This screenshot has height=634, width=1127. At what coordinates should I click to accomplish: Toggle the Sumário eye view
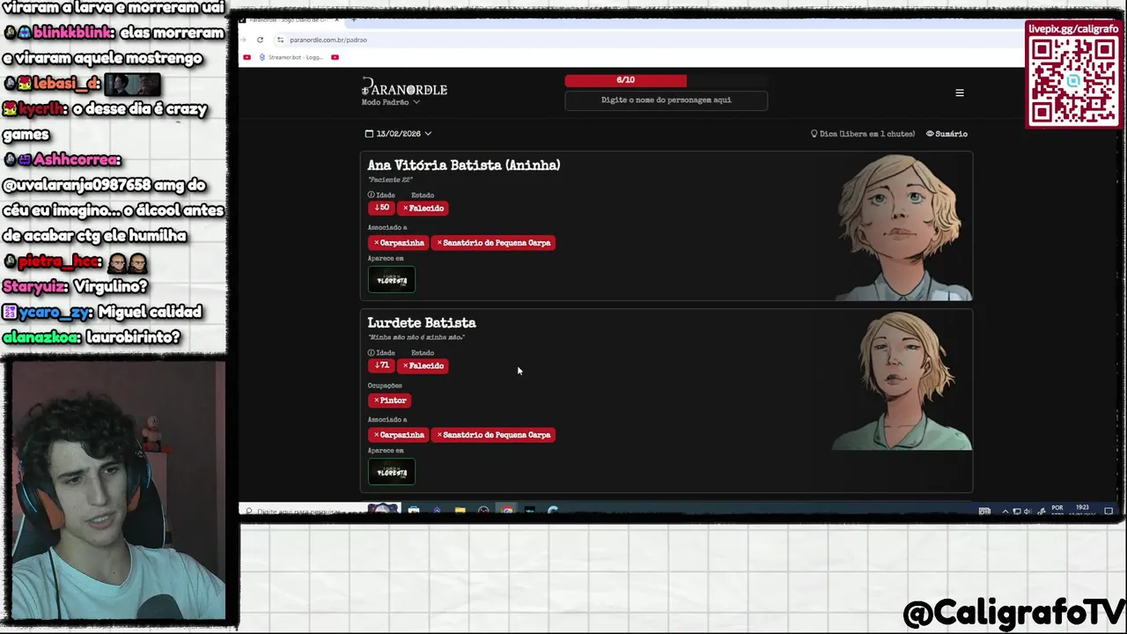coord(947,134)
